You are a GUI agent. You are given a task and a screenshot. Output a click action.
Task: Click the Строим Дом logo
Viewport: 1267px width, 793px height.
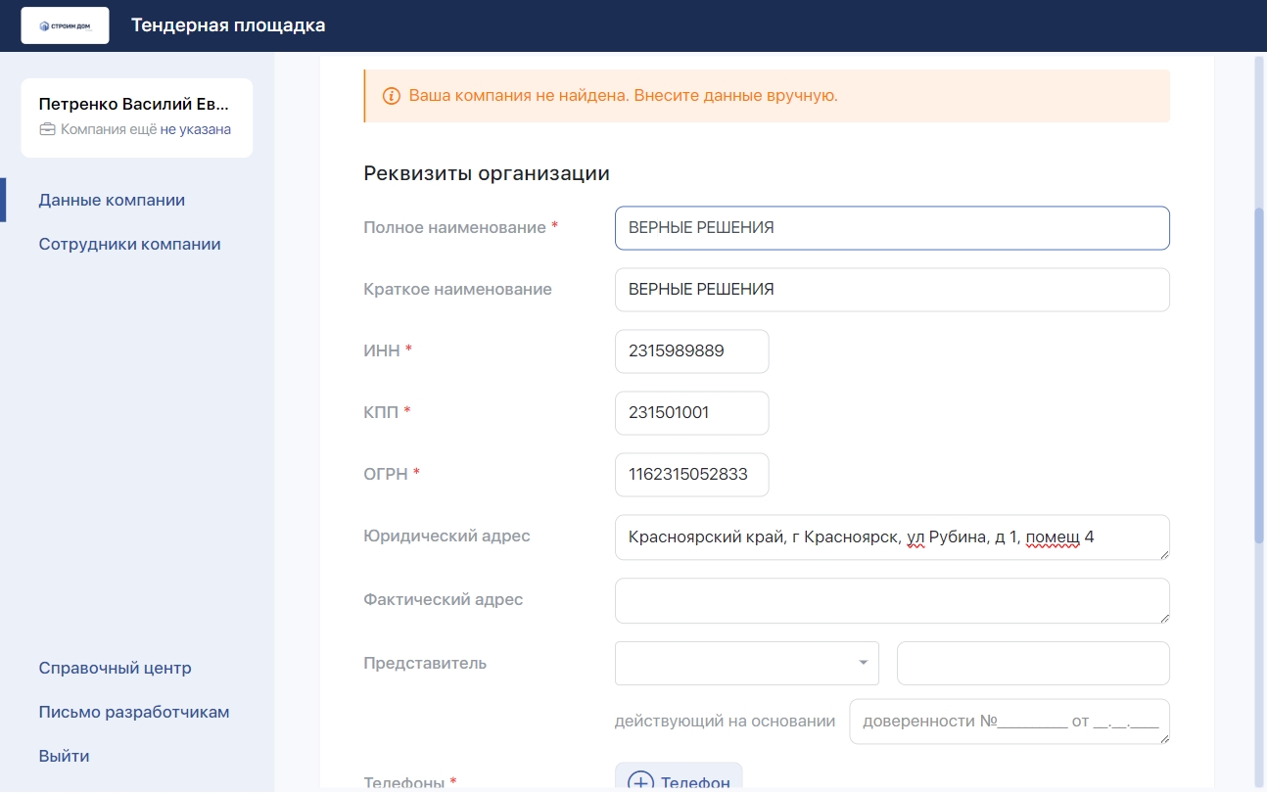pos(65,25)
